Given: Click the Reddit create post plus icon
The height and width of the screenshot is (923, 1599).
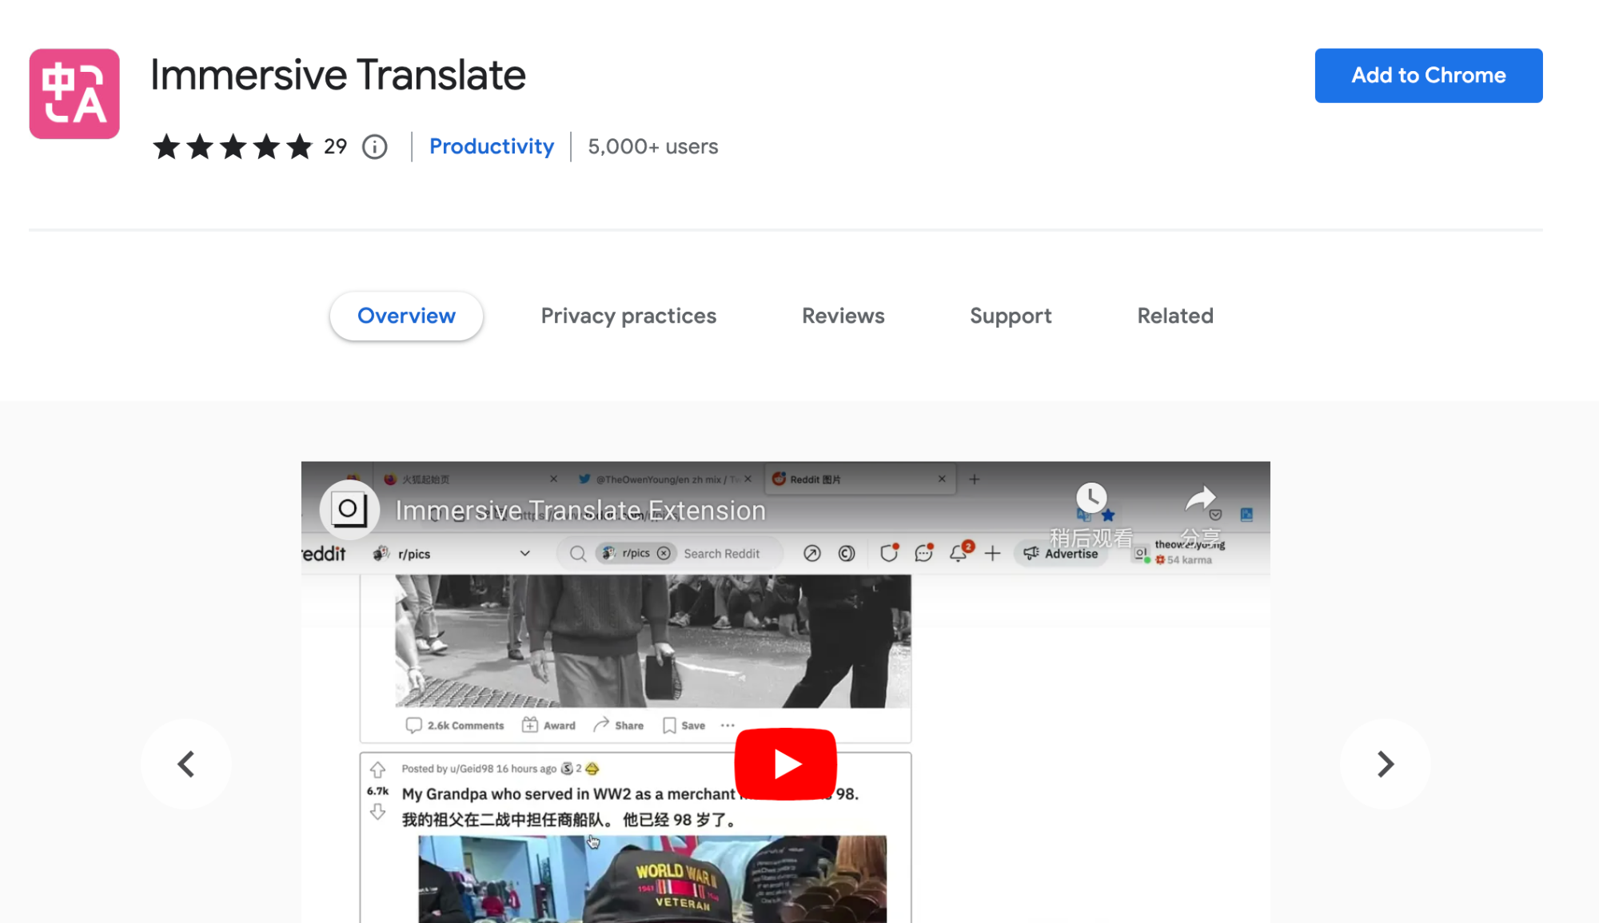Looking at the screenshot, I should (992, 553).
